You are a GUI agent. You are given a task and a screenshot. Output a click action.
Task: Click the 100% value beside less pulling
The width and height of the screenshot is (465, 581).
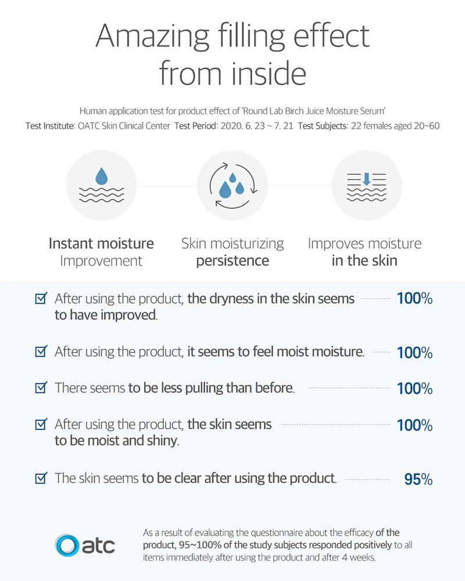[414, 389]
